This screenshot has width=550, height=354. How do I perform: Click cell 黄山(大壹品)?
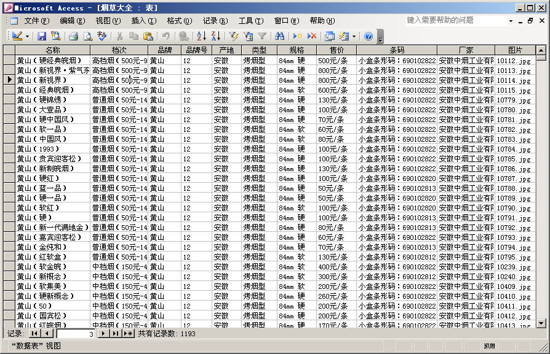pos(53,109)
